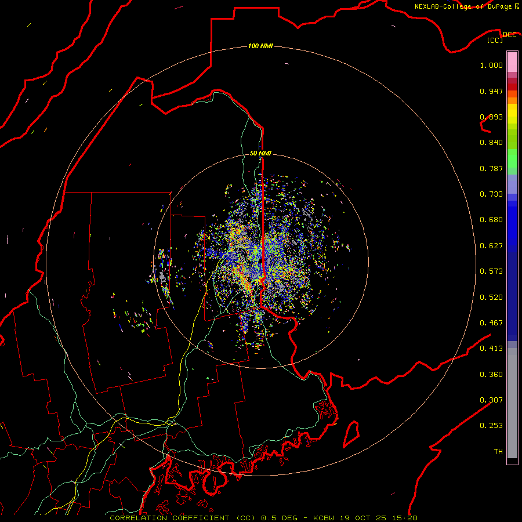522x522 pixels.
Task: Pick the pink swatch atop the color bar
Action: tap(512, 61)
